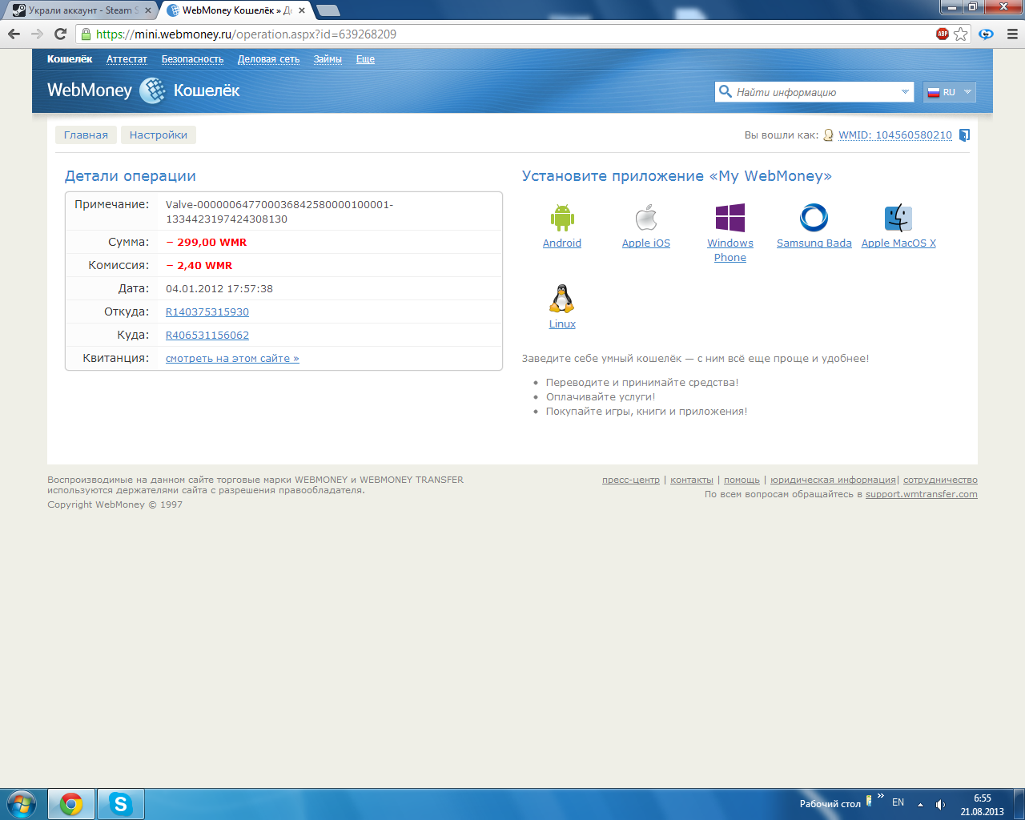Close the Steam 'Украли аккаунт' tab
1025x820 pixels.
148,10
